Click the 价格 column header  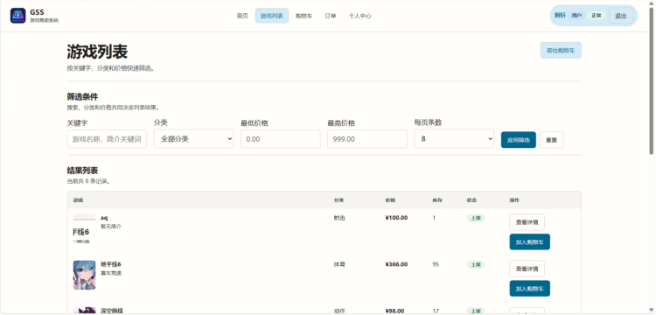coord(390,200)
